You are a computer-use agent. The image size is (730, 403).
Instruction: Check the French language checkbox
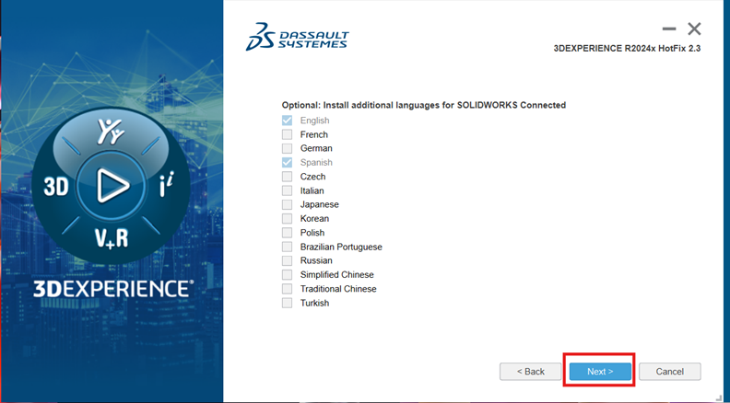[288, 135]
